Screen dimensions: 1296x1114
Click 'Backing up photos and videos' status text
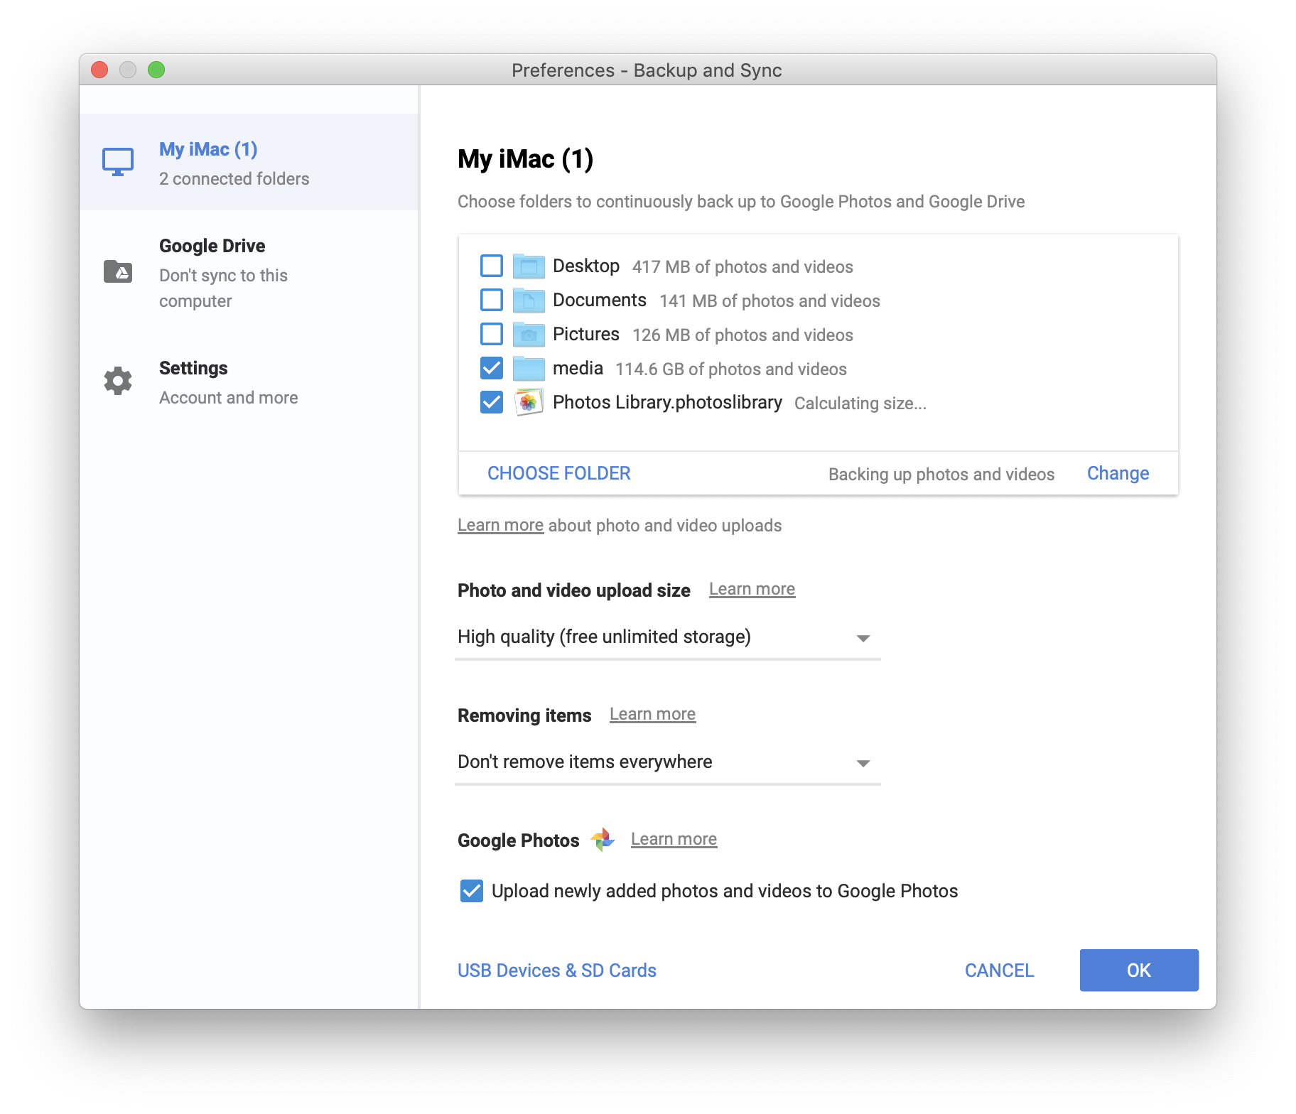[x=941, y=474]
